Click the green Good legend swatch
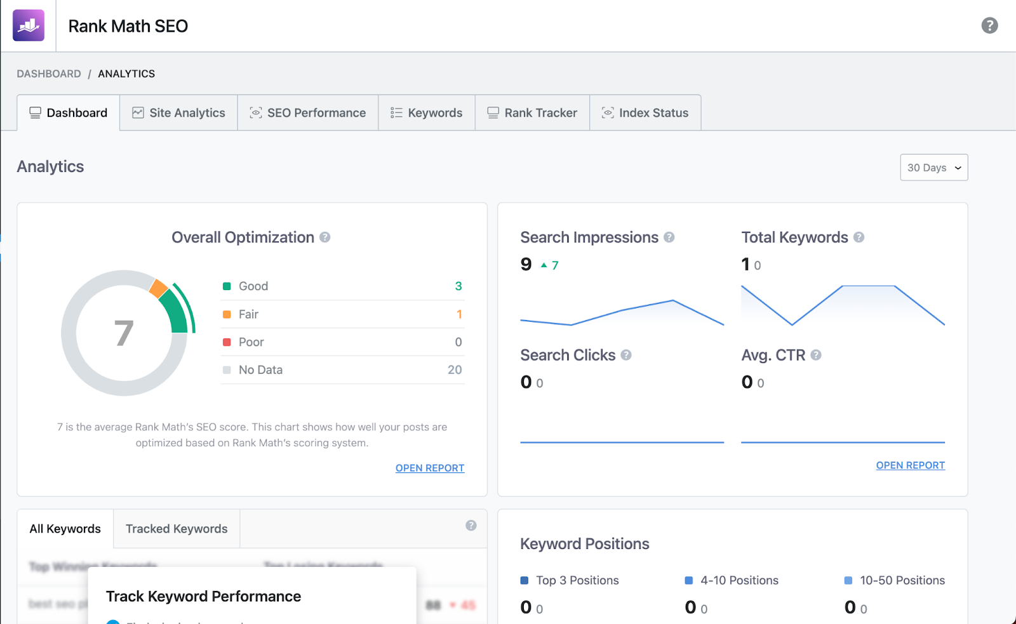Image resolution: width=1016 pixels, height=624 pixels. click(x=227, y=286)
